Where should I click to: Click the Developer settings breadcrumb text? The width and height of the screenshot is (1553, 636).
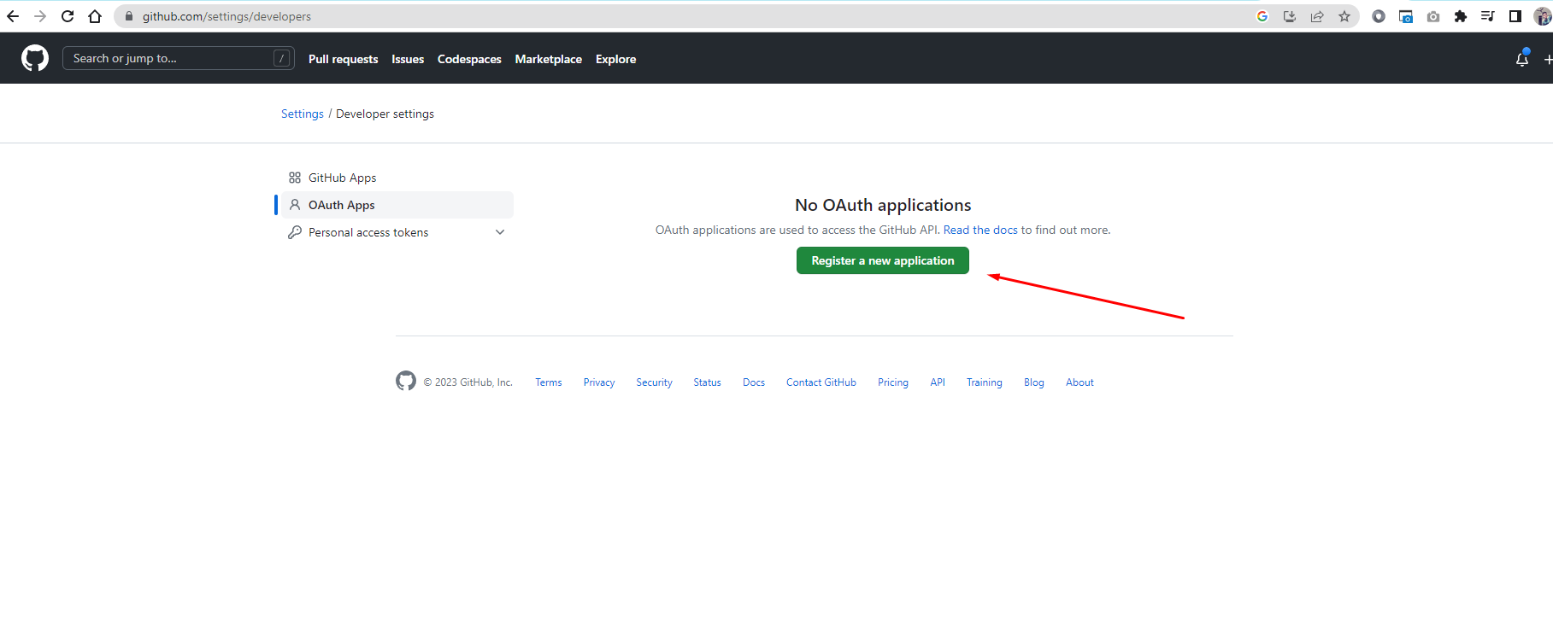coord(385,114)
